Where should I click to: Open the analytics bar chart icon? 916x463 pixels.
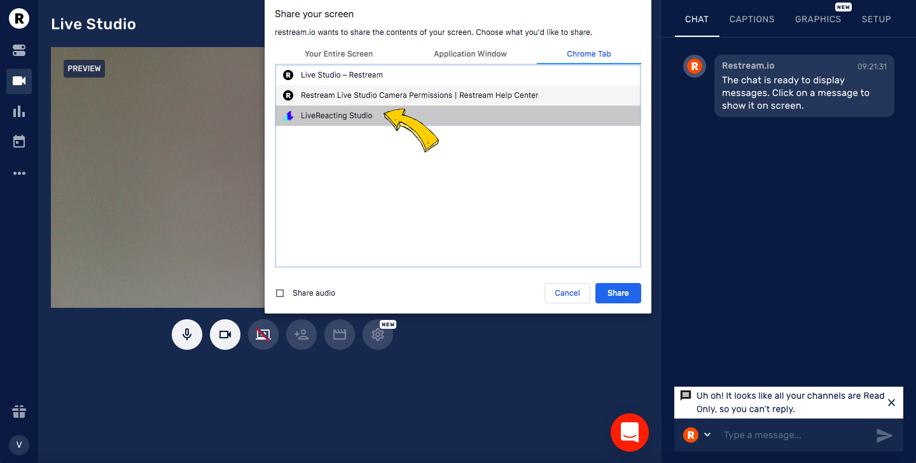[19, 111]
